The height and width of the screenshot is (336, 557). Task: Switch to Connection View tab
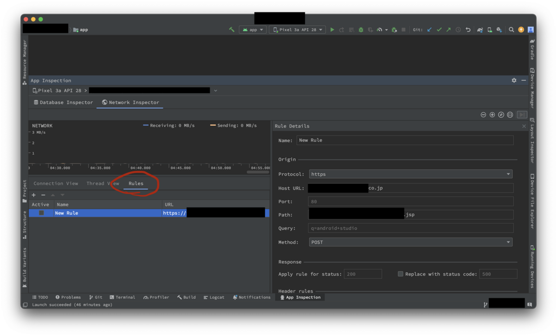pyautogui.click(x=56, y=183)
